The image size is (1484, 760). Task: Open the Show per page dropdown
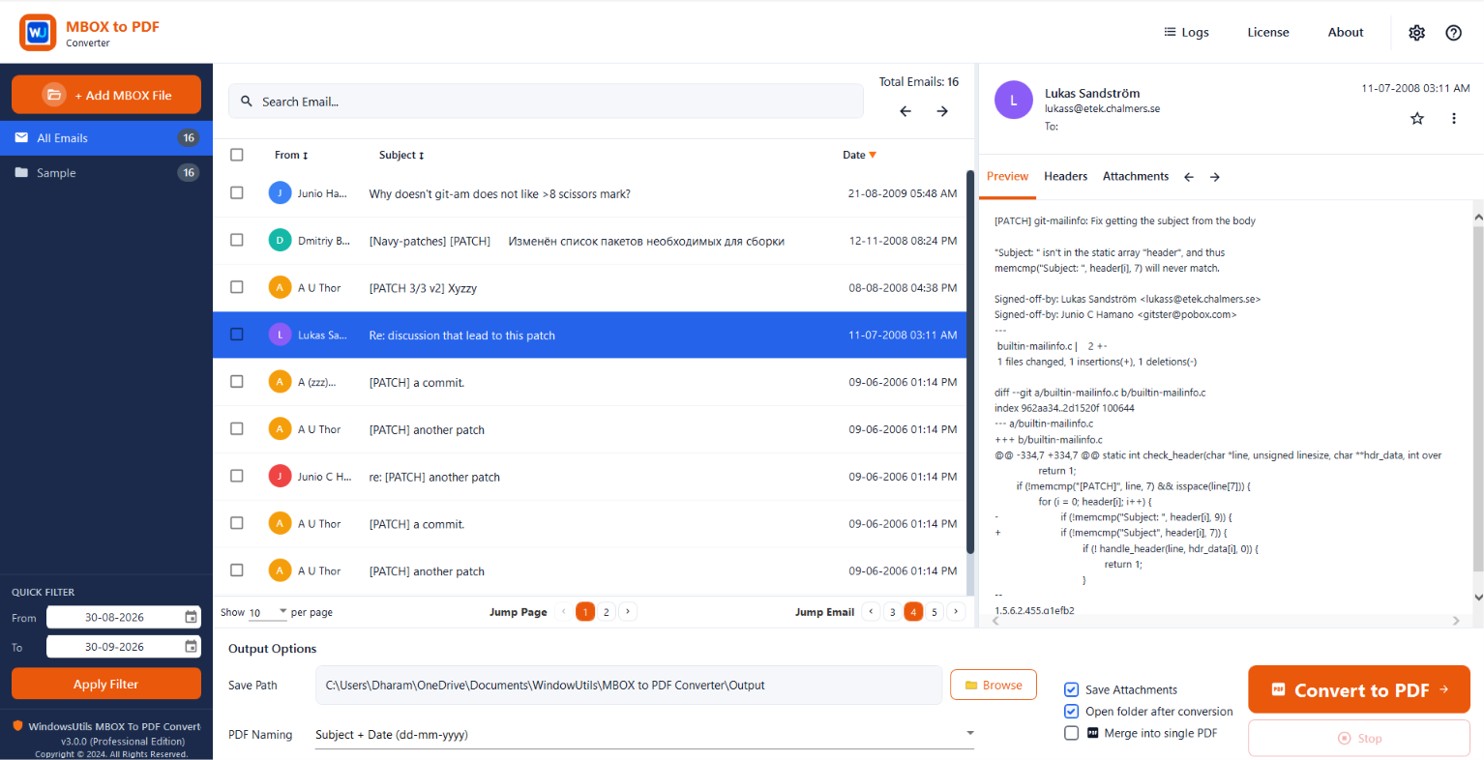268,612
